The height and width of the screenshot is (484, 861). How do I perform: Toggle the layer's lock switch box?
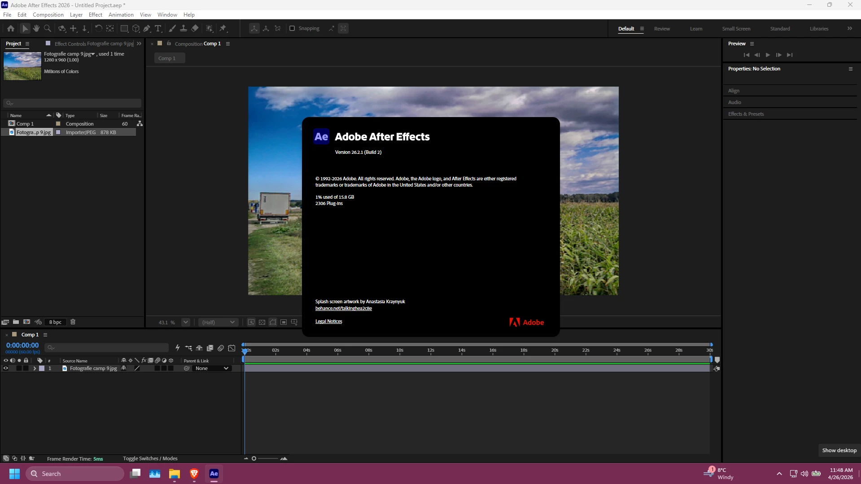(x=26, y=368)
